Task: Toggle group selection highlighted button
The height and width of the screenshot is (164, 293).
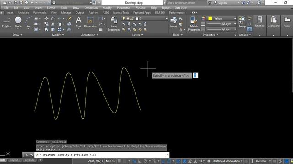Action: [250, 29]
